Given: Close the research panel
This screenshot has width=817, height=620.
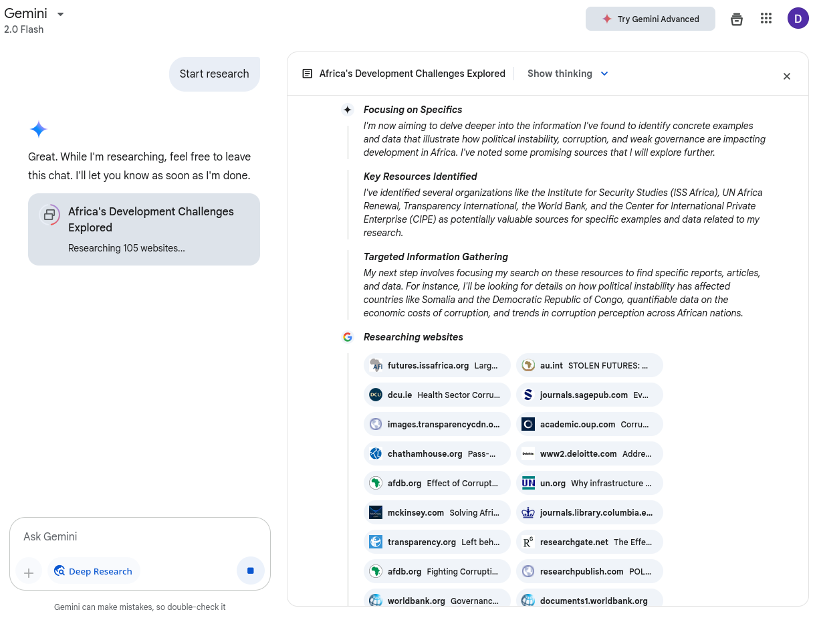Looking at the screenshot, I should tap(787, 76).
